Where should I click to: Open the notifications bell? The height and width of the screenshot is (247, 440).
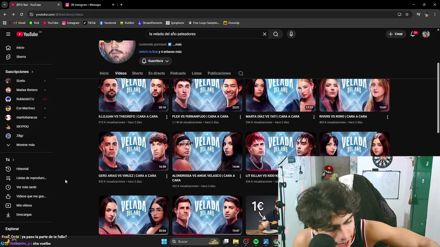(413, 34)
